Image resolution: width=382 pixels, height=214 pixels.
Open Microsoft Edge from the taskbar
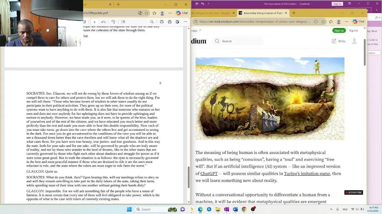click(x=200, y=209)
